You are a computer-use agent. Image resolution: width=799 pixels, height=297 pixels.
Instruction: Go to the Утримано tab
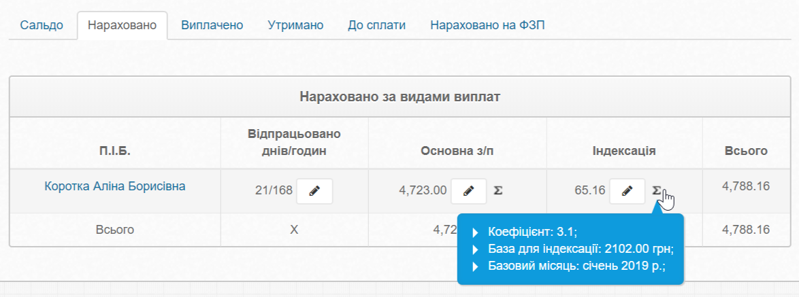click(295, 26)
